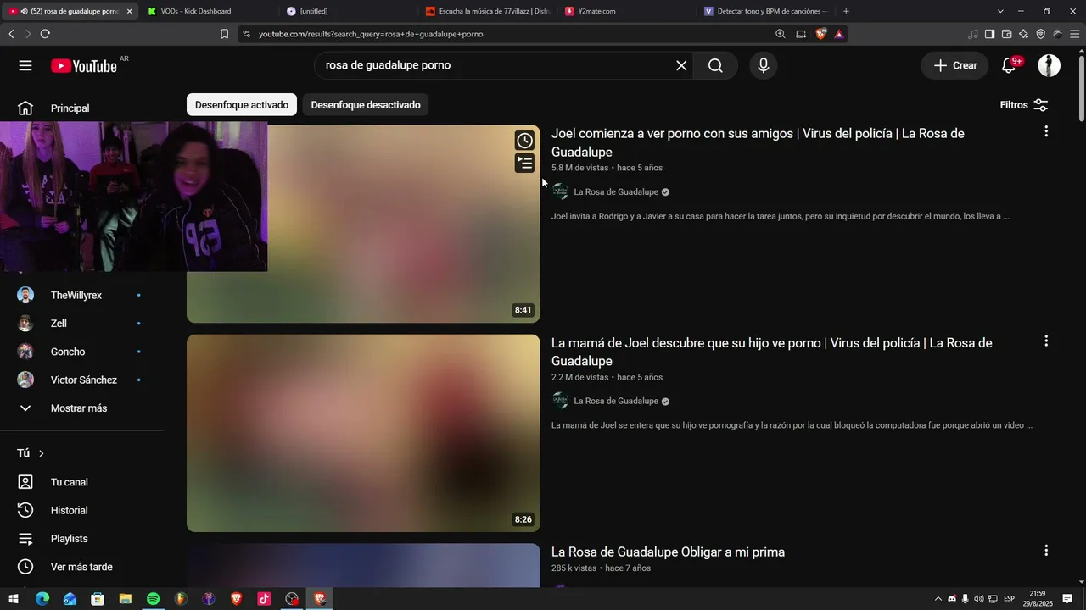Open Spotify from the taskbar
The width and height of the screenshot is (1086, 610).
click(153, 599)
